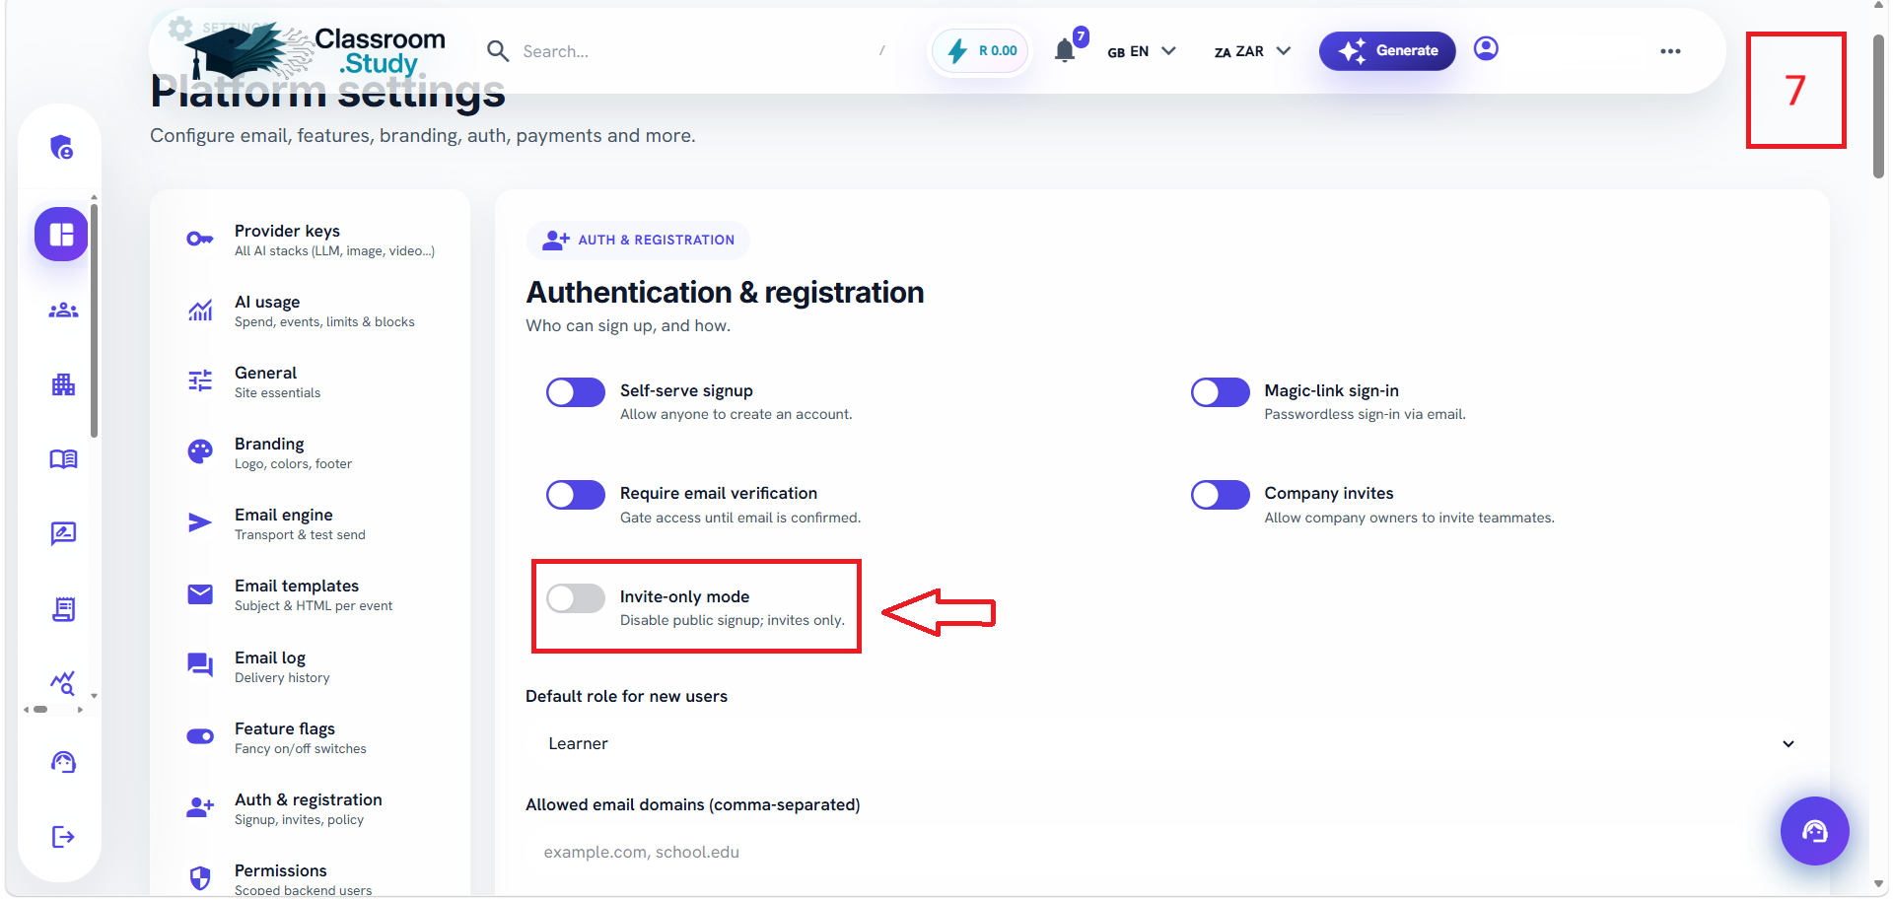Click the AUTH & REGISTRATION badge

pyautogui.click(x=638, y=240)
